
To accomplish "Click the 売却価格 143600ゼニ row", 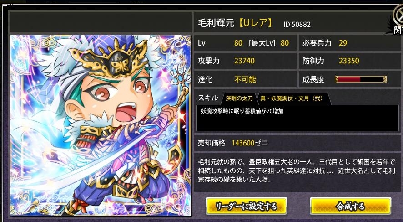I will click(297, 143).
